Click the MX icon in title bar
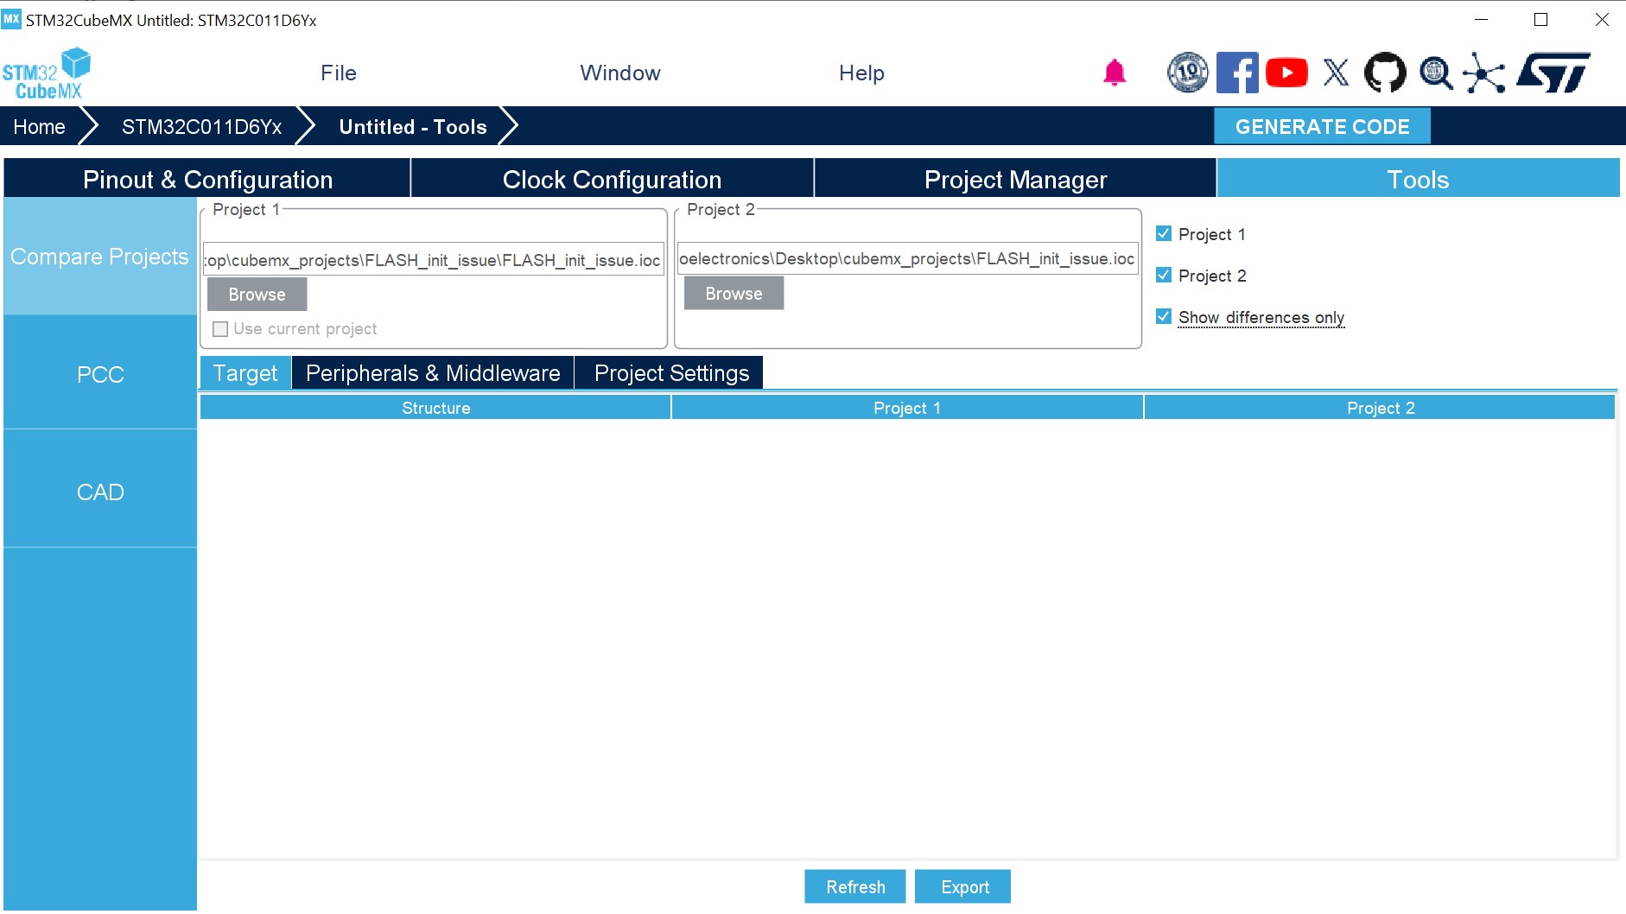The image size is (1626, 914). pos(11,19)
